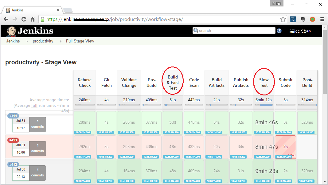This screenshot has width=328, height=185.
Task: Click Slow Test 9min 23s cell
Action: click(264, 171)
